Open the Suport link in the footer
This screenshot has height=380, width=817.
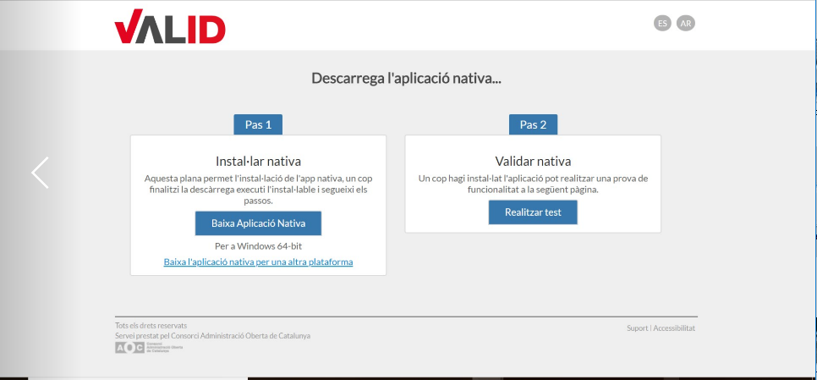(637, 328)
